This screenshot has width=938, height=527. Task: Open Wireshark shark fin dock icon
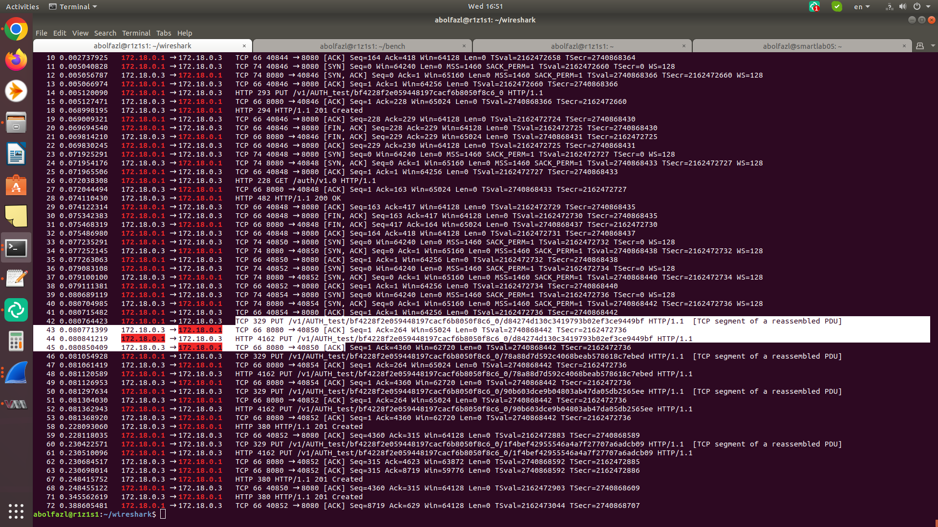click(16, 373)
